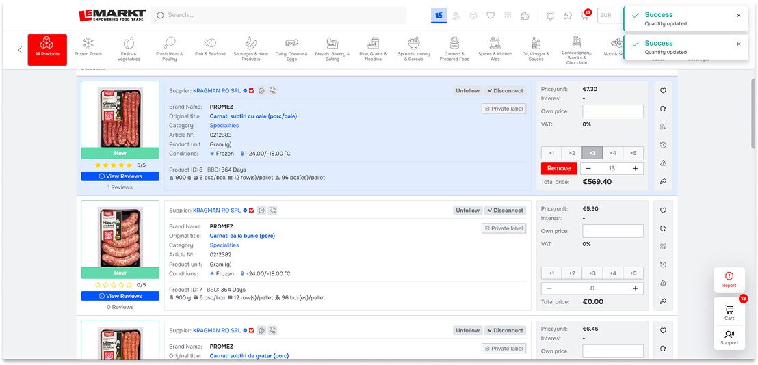This screenshot has width=758, height=365.
Task: Share the Carnati subtiri cu oaie product
Action: pyautogui.click(x=663, y=181)
